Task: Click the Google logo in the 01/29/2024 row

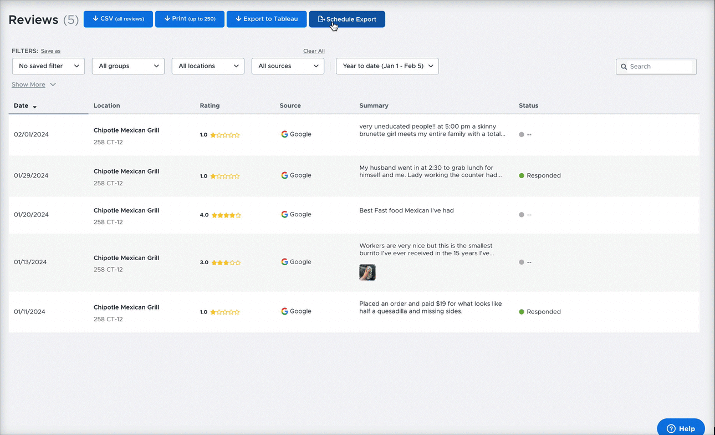Action: 284,175
